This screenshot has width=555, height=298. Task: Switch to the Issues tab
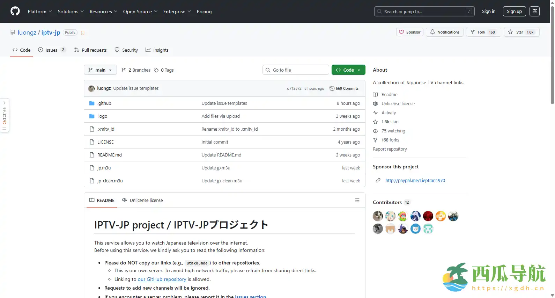(51, 50)
